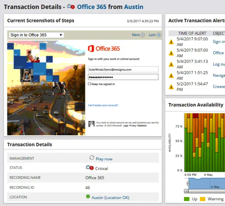Click the yellow Warning legend swatch
This screenshot has height=206, width=225.
point(202,199)
